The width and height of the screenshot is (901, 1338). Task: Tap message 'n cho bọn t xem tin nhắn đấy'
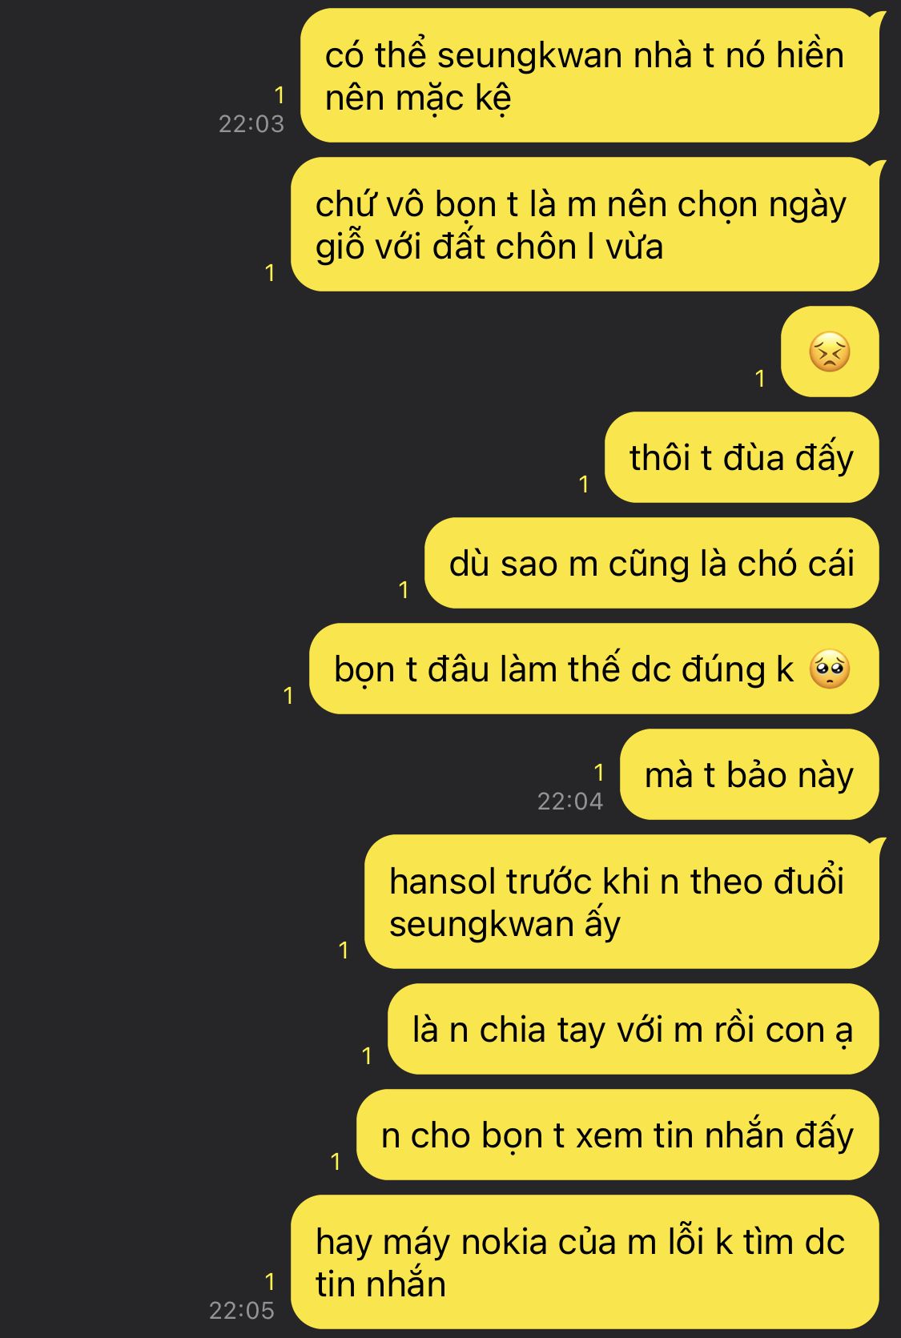[617, 1135]
